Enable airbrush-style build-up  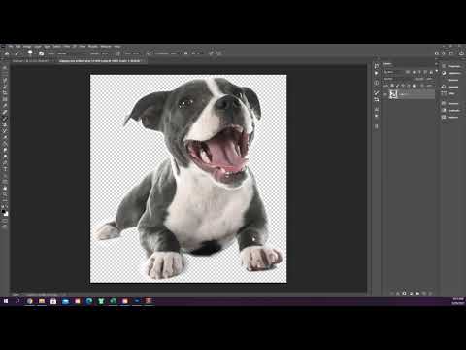point(150,53)
